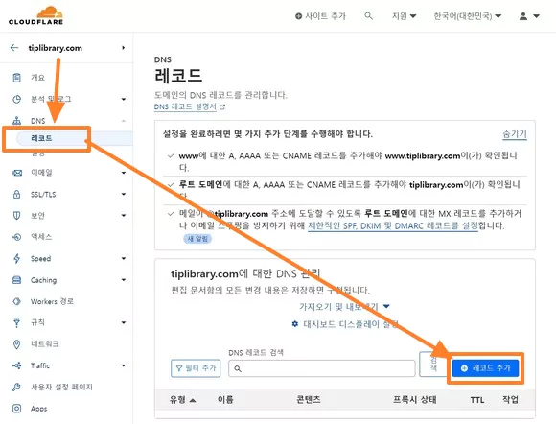Click the SSL/TLS lock icon
The height and width of the screenshot is (424, 556).
click(x=16, y=194)
